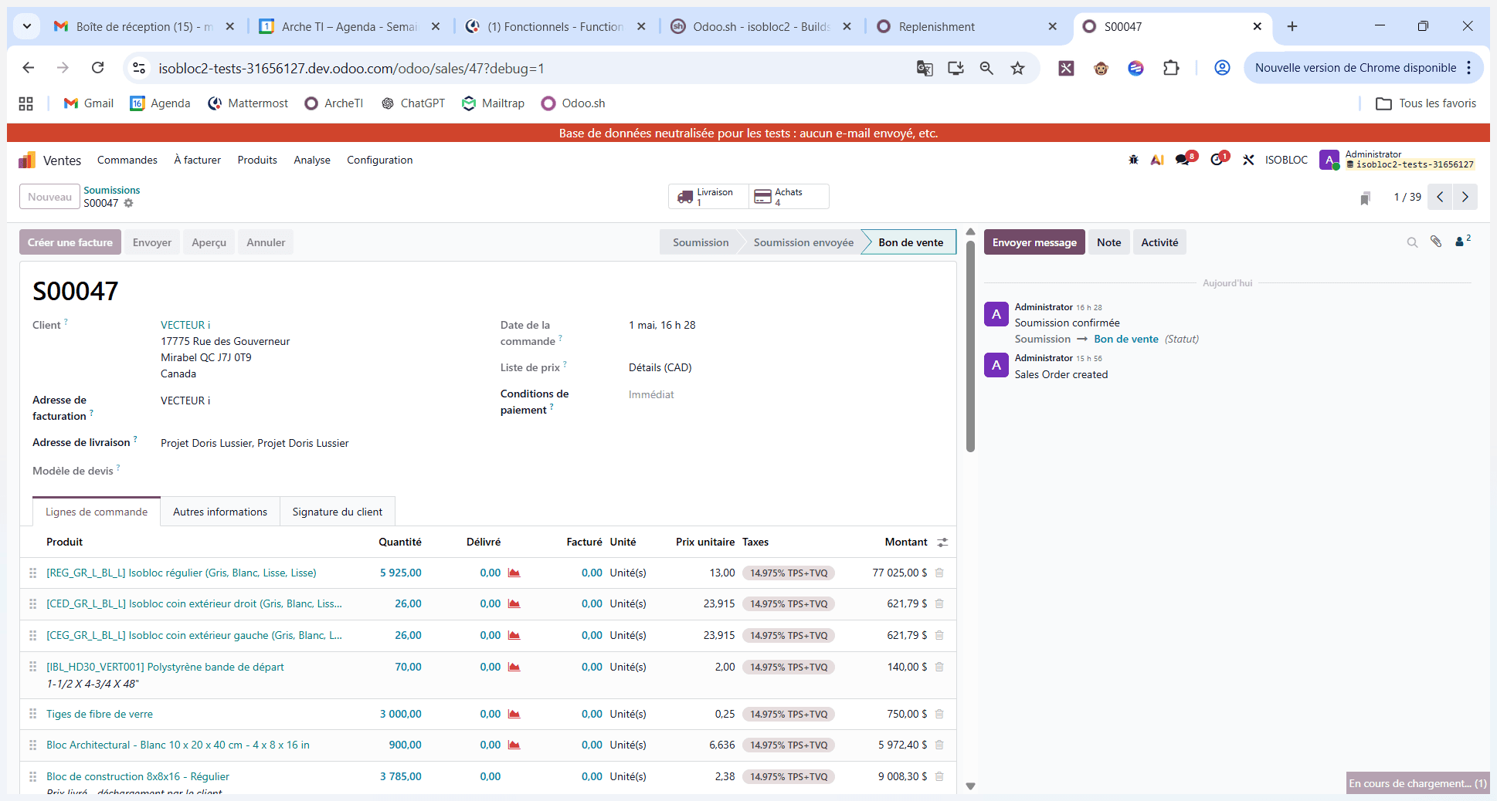Open the VECTEUR i client link
The width and height of the screenshot is (1497, 801).
click(185, 325)
